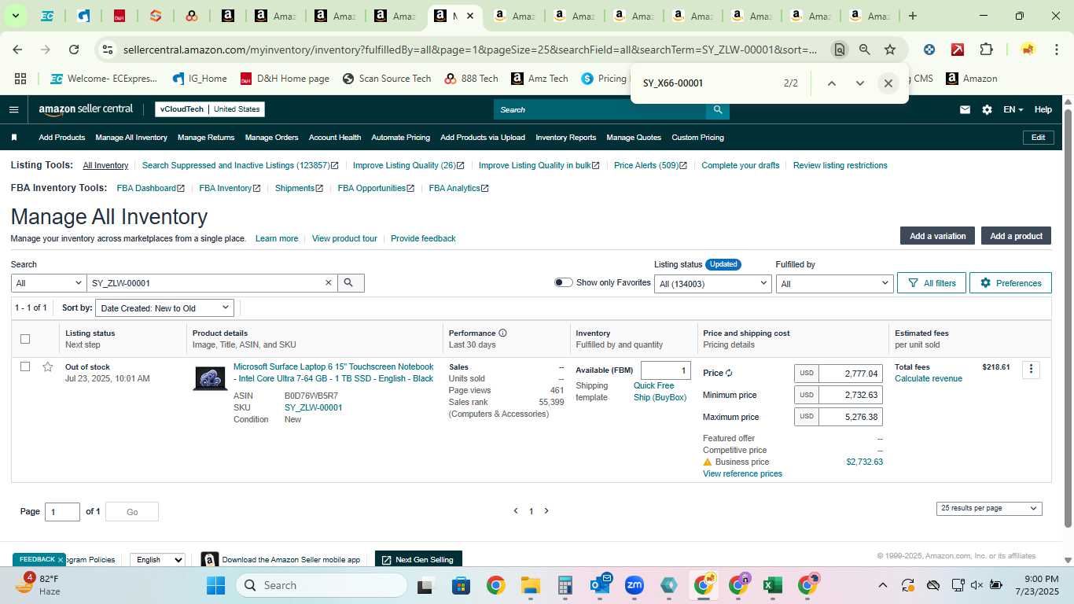Open browser zoom magnifier icon
This screenshot has width=1074, height=604.
tap(865, 50)
